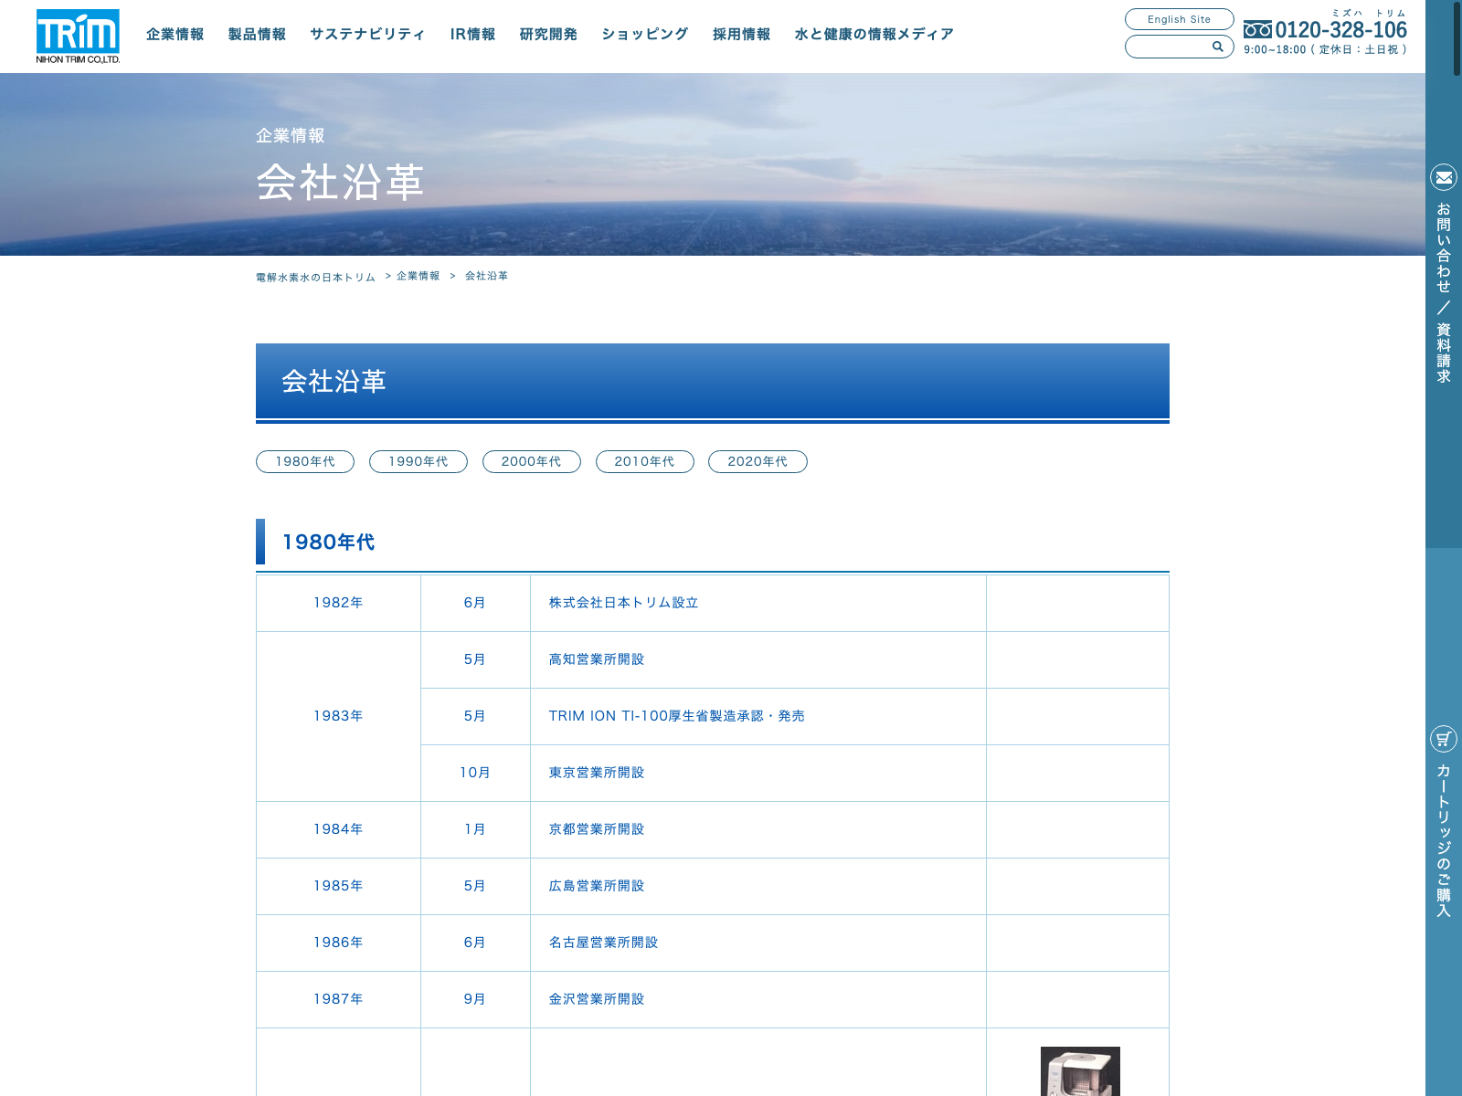Jump to the 2000年代 section
This screenshot has width=1462, height=1096.
click(532, 462)
